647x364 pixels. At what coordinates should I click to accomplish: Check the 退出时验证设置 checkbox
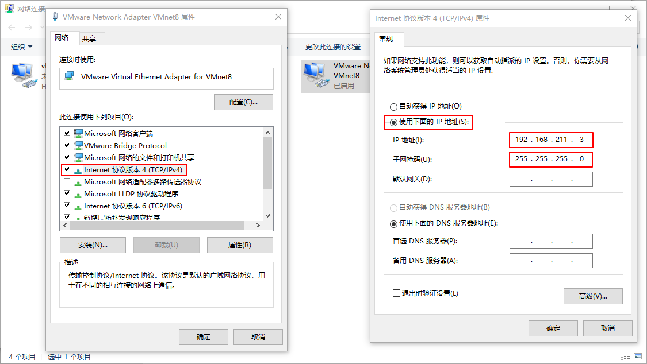[396, 293]
